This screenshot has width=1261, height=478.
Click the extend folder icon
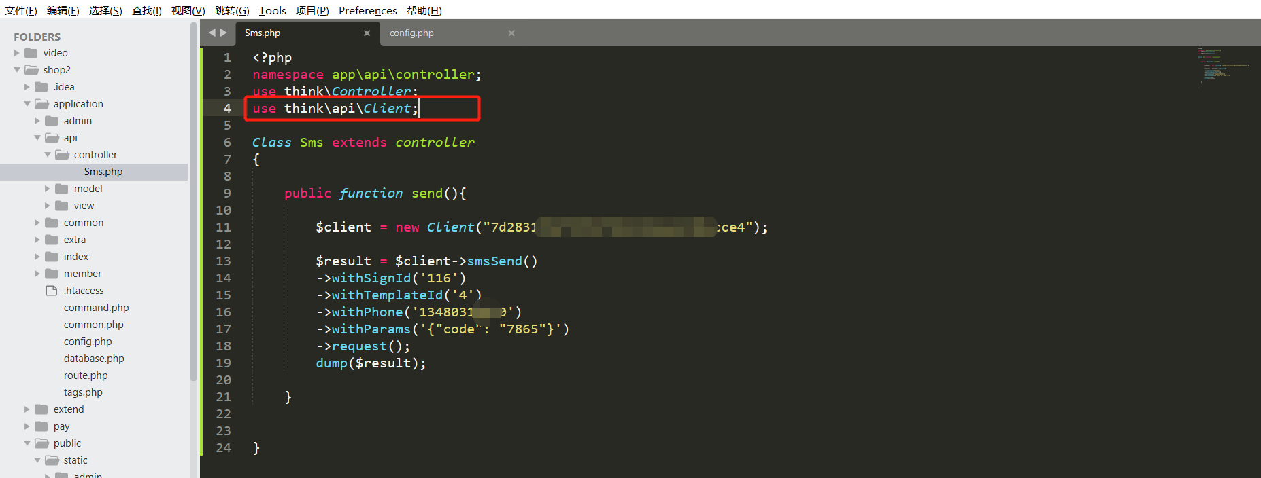[x=41, y=409]
